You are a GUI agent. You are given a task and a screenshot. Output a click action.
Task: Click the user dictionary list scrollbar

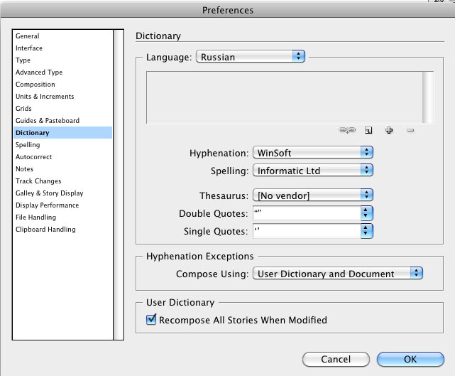point(428,97)
